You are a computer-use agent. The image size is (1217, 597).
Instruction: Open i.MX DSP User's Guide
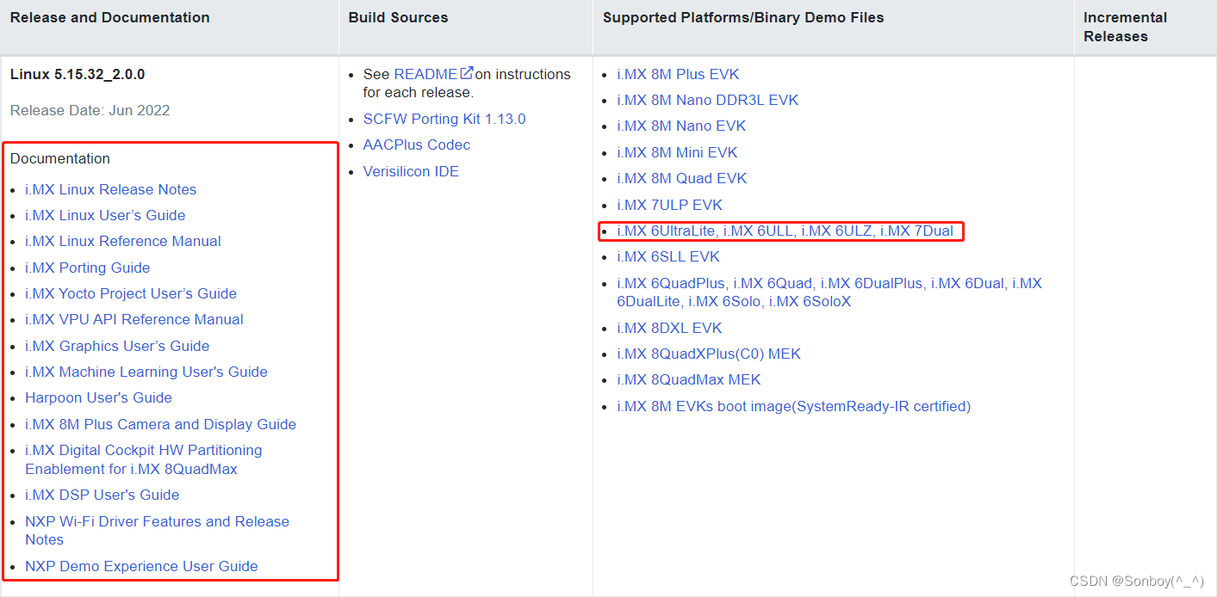coord(102,495)
